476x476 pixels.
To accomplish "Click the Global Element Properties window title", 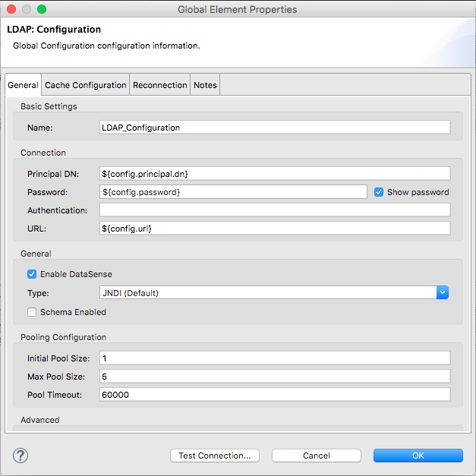I will click(x=237, y=9).
